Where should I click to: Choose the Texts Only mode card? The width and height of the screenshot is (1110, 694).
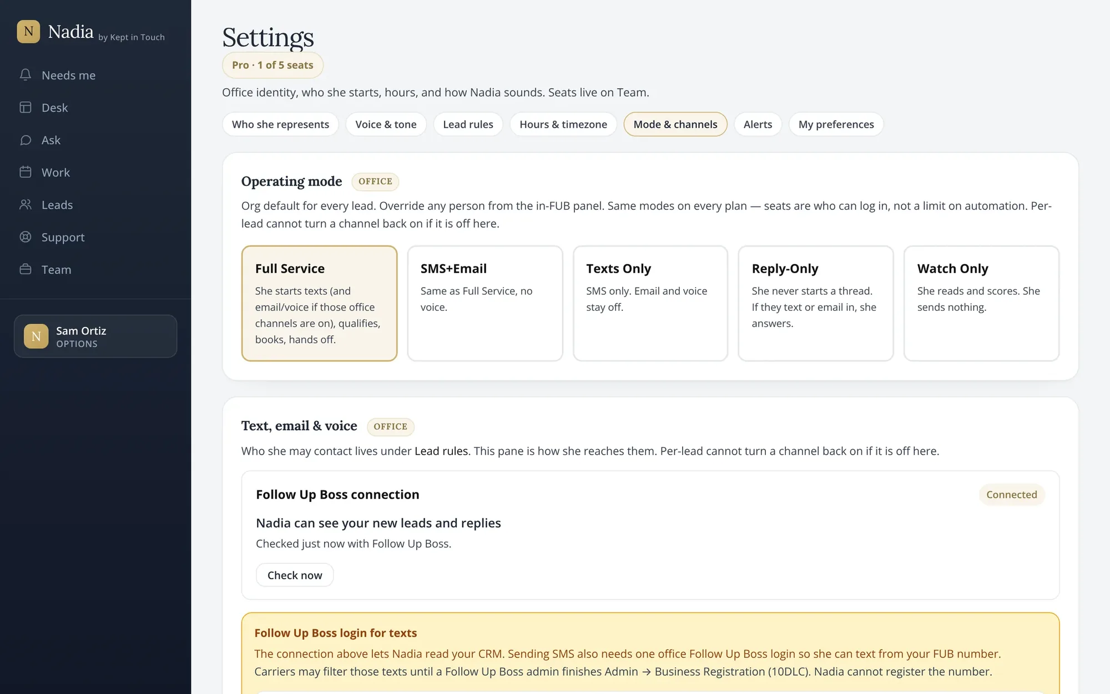(x=650, y=303)
